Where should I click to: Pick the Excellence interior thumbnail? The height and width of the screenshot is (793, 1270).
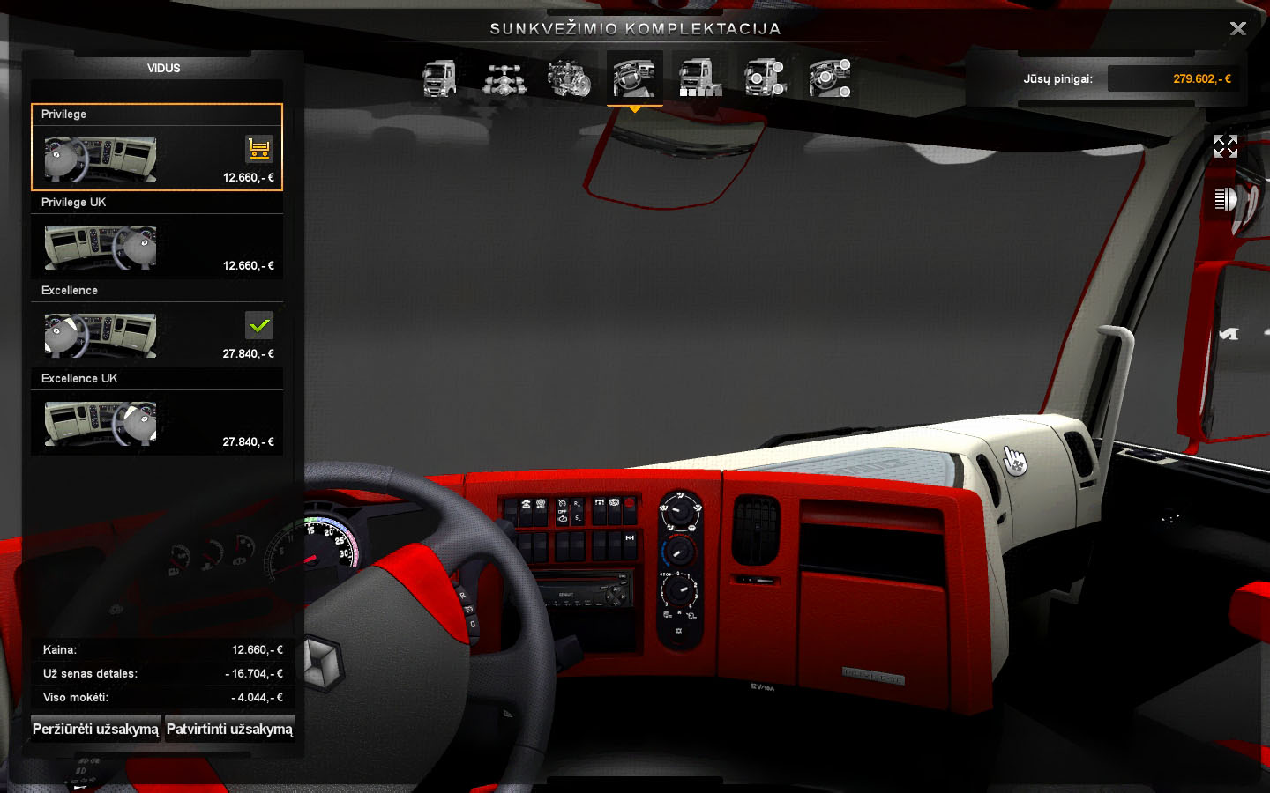click(101, 335)
